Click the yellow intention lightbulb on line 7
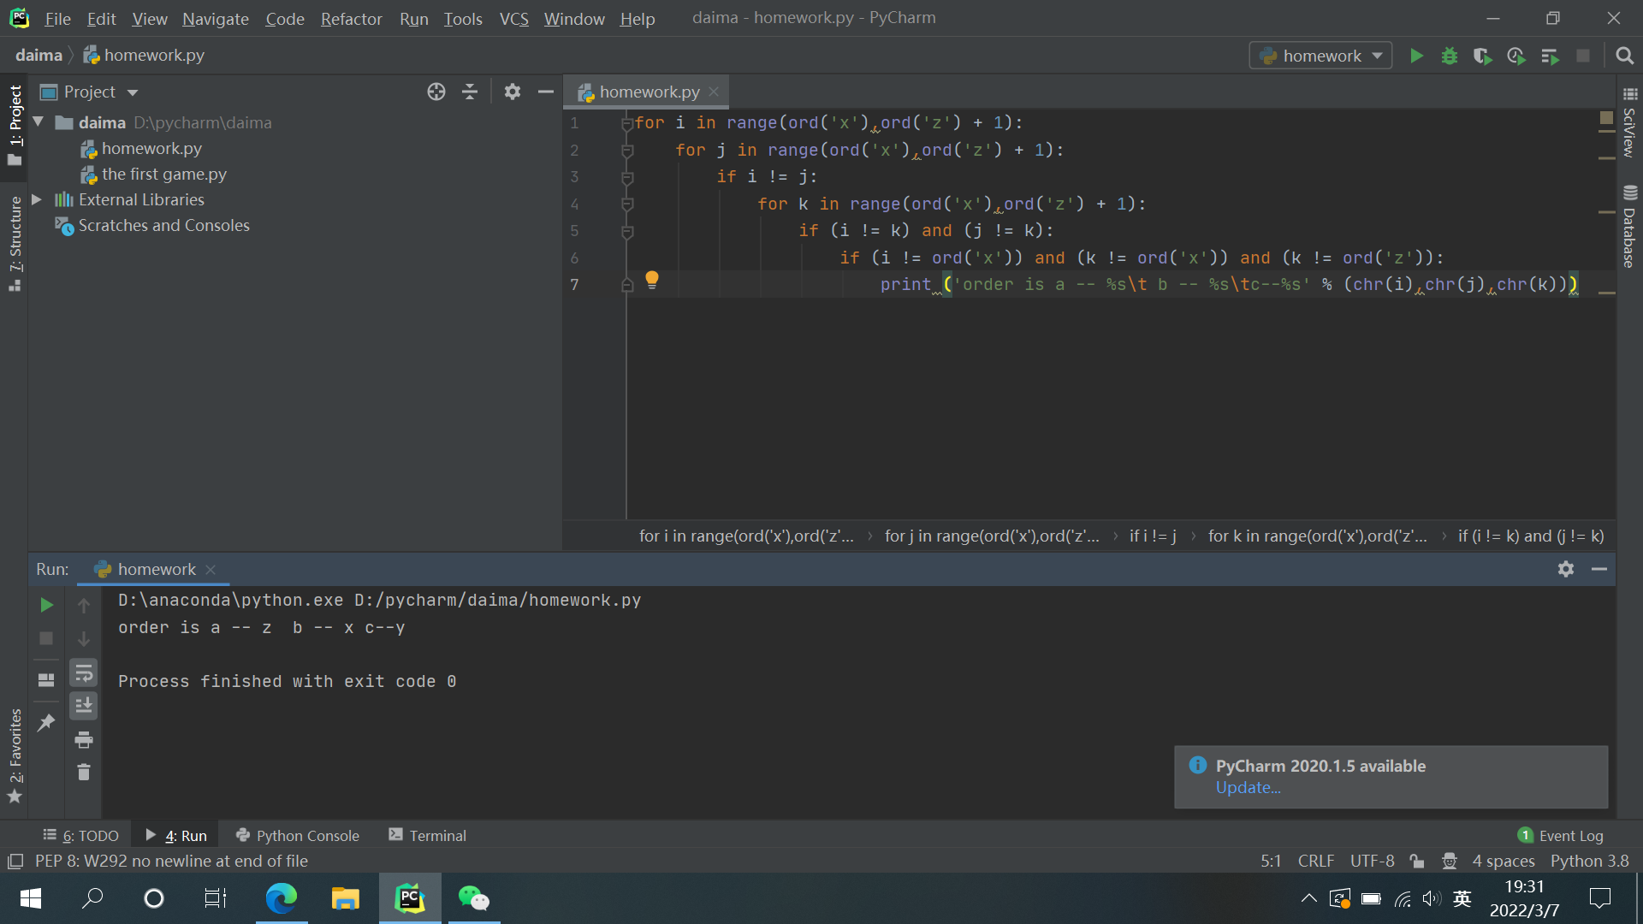 (652, 279)
